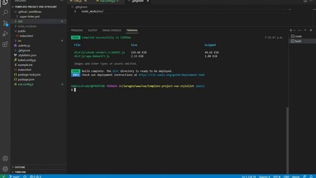Select the node terminal instance
The width and height of the screenshot is (316, 178).
(x=302, y=36)
